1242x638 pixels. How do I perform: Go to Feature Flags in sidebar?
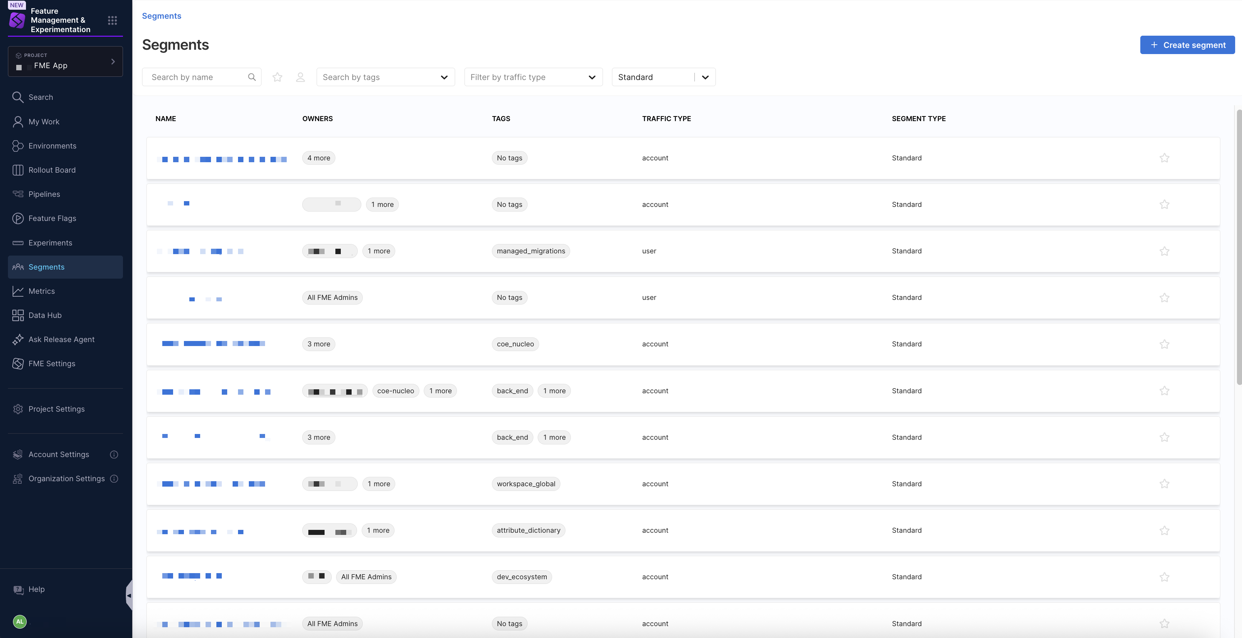coord(52,218)
